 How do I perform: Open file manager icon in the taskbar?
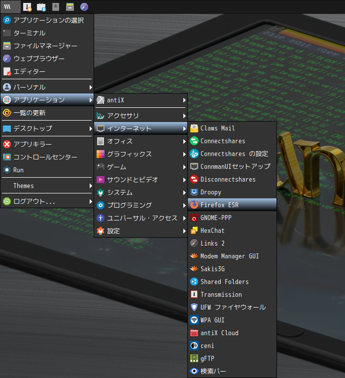70,7
